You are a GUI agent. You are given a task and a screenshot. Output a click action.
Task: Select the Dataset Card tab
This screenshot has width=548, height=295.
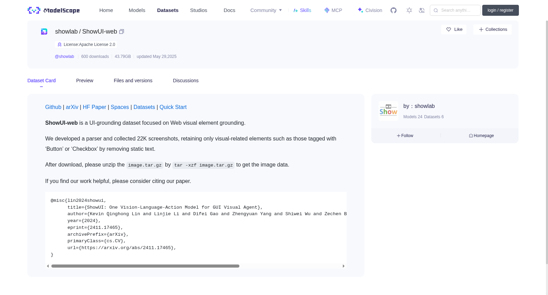41,81
